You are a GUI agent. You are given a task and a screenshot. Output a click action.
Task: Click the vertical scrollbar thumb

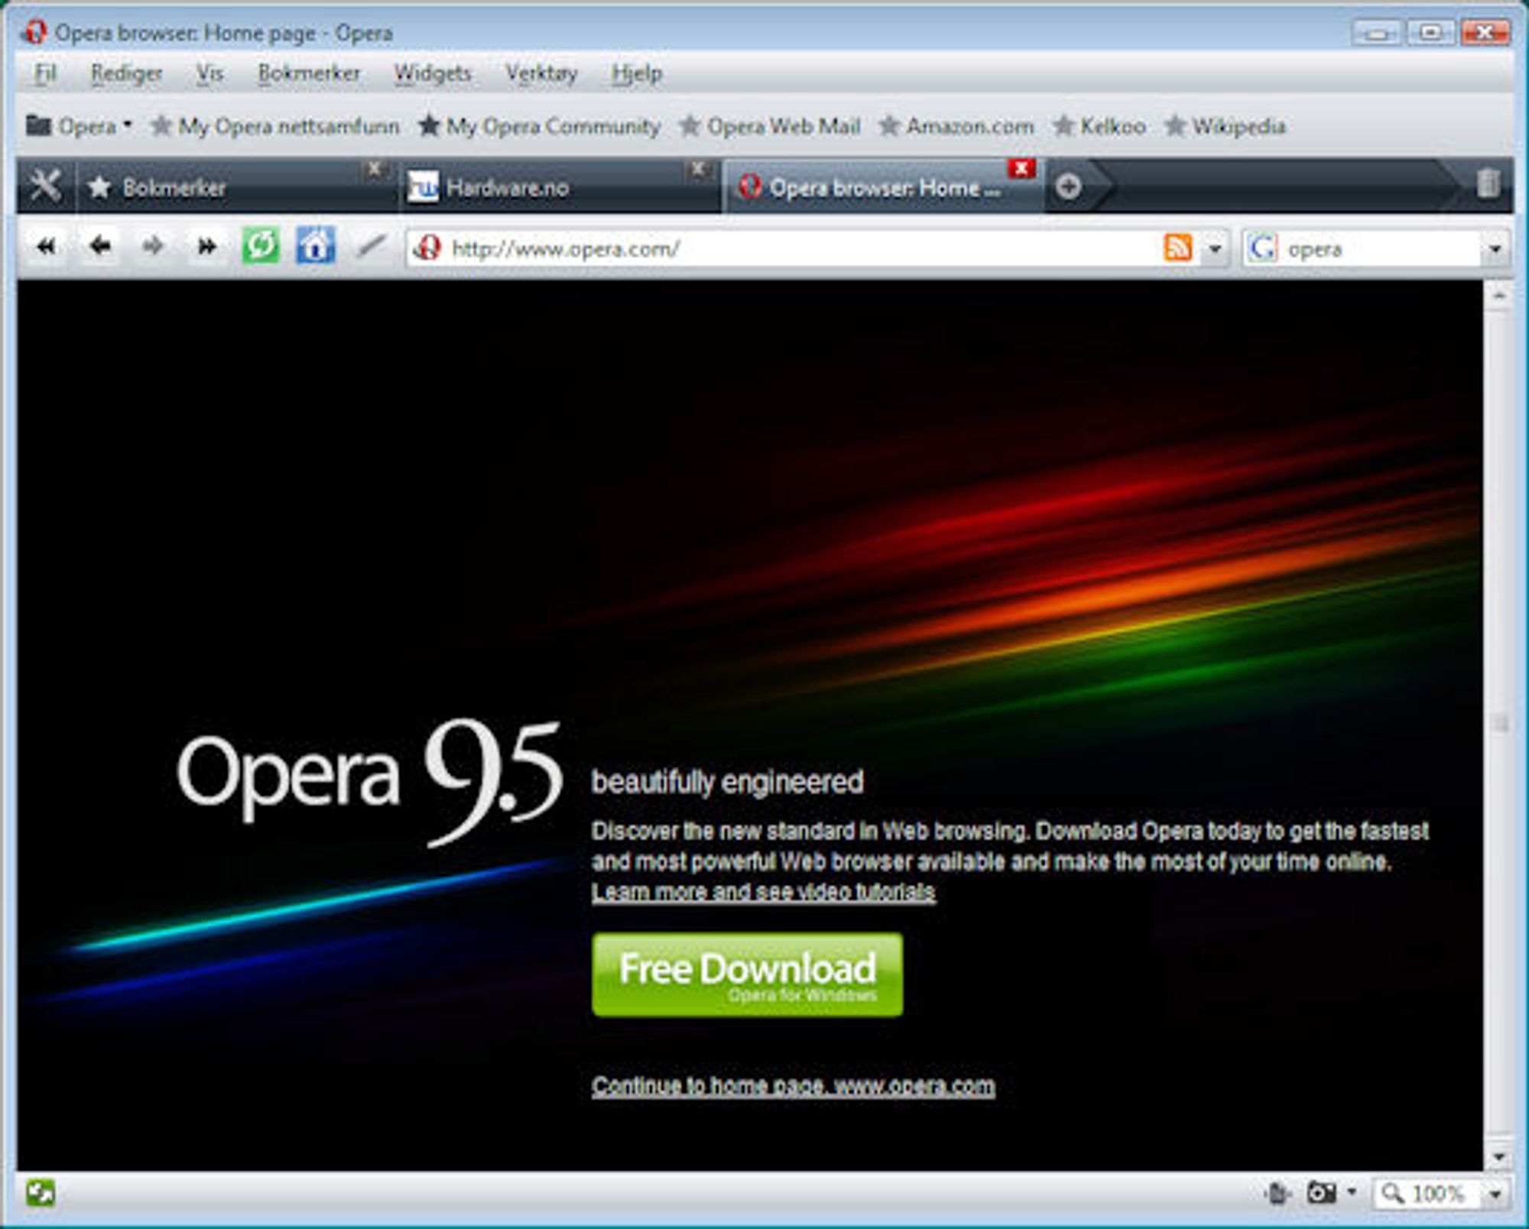coord(1500,722)
